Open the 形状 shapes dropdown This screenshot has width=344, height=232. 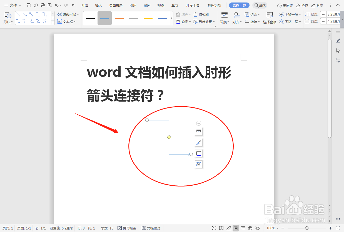[x=8, y=22]
